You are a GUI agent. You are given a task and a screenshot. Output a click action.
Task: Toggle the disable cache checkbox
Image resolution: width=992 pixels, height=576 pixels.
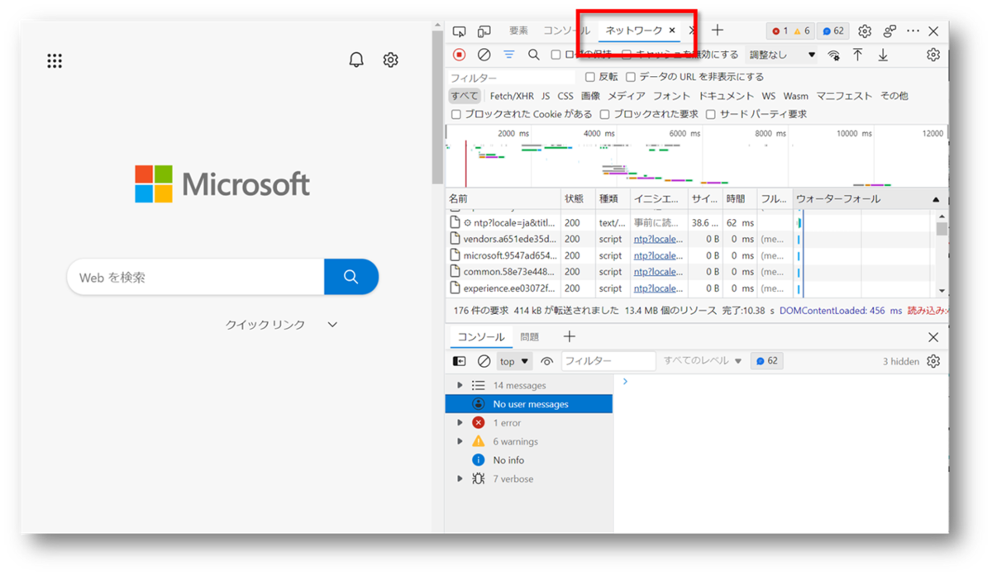click(x=627, y=55)
